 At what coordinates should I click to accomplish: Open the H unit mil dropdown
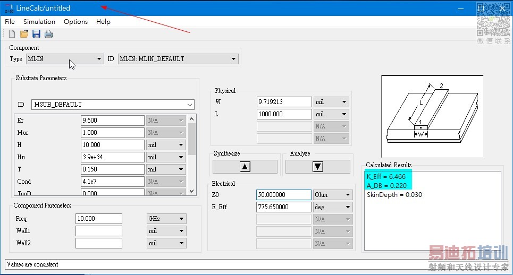point(166,145)
